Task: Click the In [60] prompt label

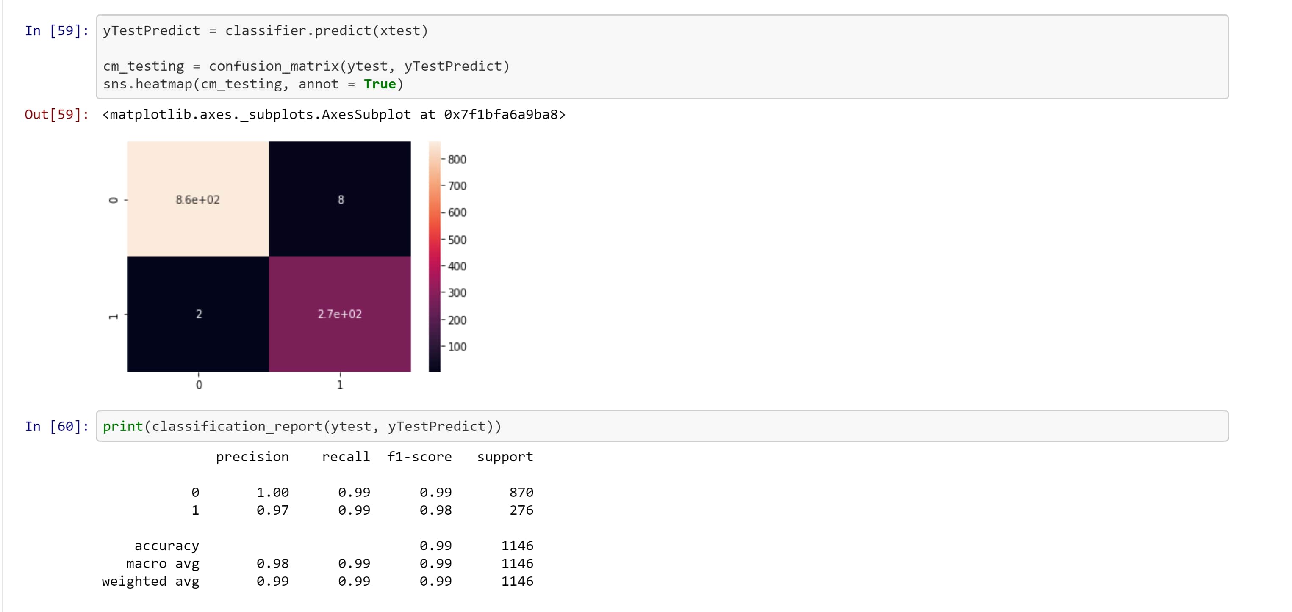Action: point(57,426)
